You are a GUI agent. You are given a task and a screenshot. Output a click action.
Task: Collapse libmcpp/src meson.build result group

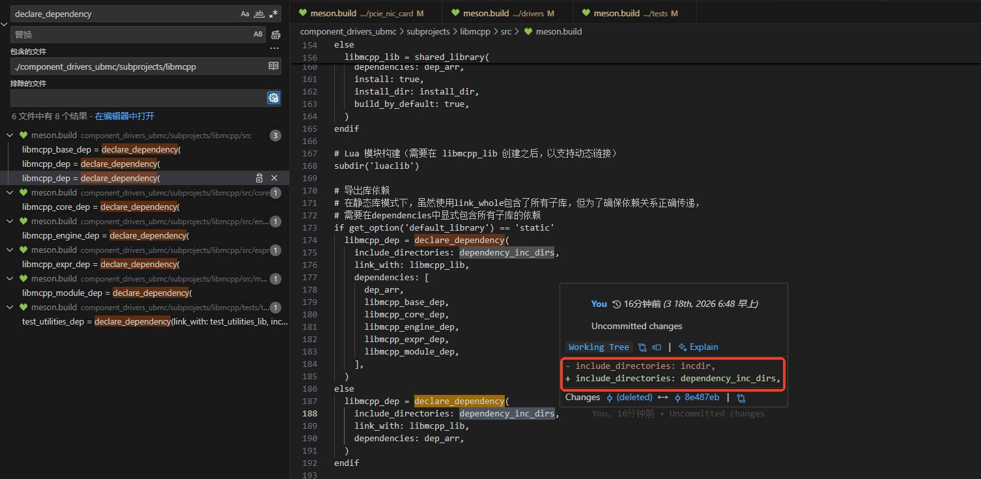click(10, 136)
